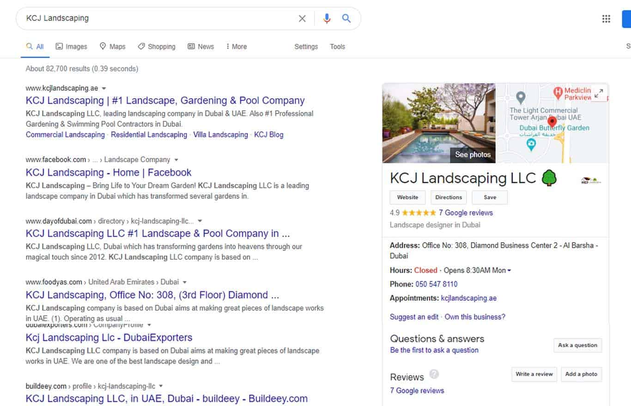631x406 pixels.
Task: Expand the map with the arrows icon
Action: coord(599,94)
